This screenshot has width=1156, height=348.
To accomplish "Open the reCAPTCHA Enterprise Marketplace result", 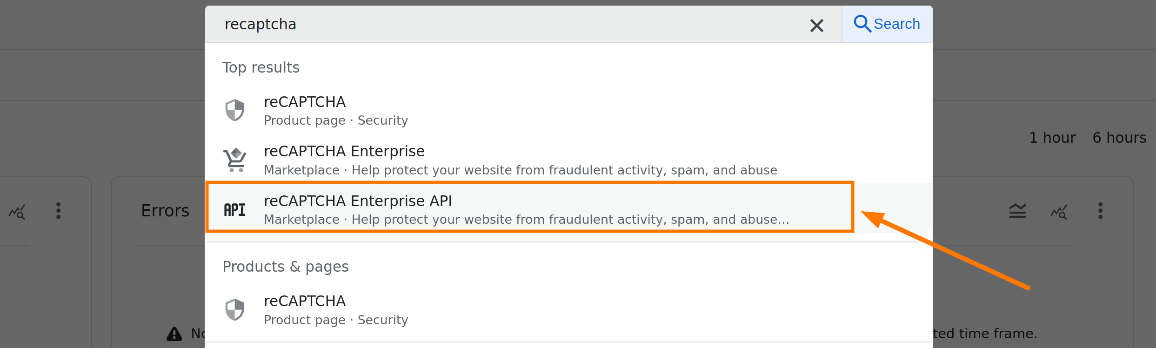I will click(344, 152).
